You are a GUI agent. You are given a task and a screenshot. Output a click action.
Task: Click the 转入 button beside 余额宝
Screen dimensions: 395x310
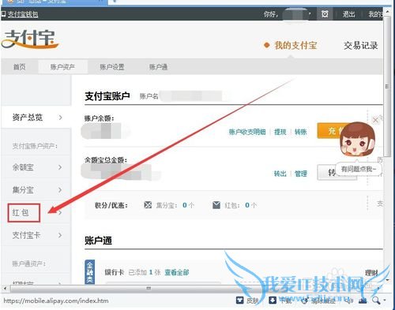point(337,173)
